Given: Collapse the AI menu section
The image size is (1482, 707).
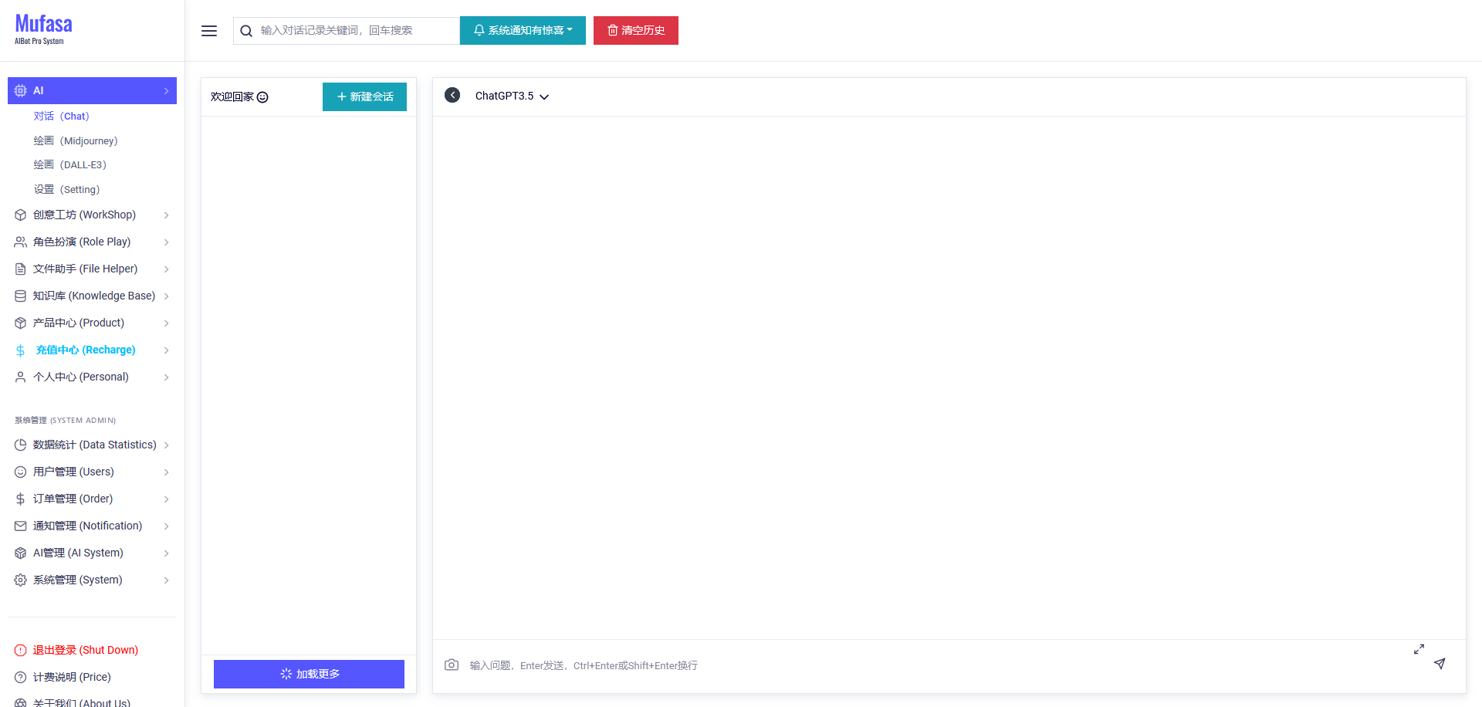Looking at the screenshot, I should pos(92,90).
